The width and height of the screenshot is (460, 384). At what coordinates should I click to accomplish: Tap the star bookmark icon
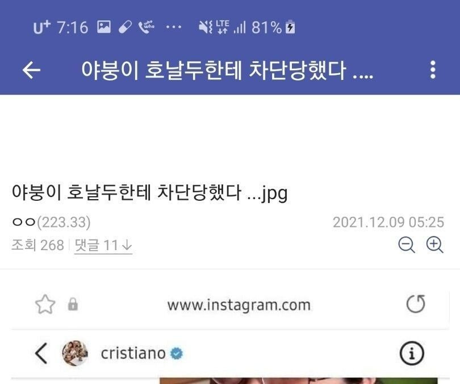pos(45,305)
